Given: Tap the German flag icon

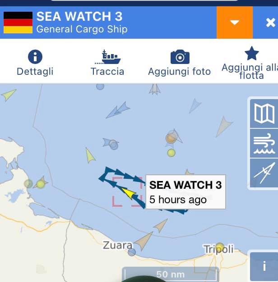Looking at the screenshot, I should coord(18,23).
